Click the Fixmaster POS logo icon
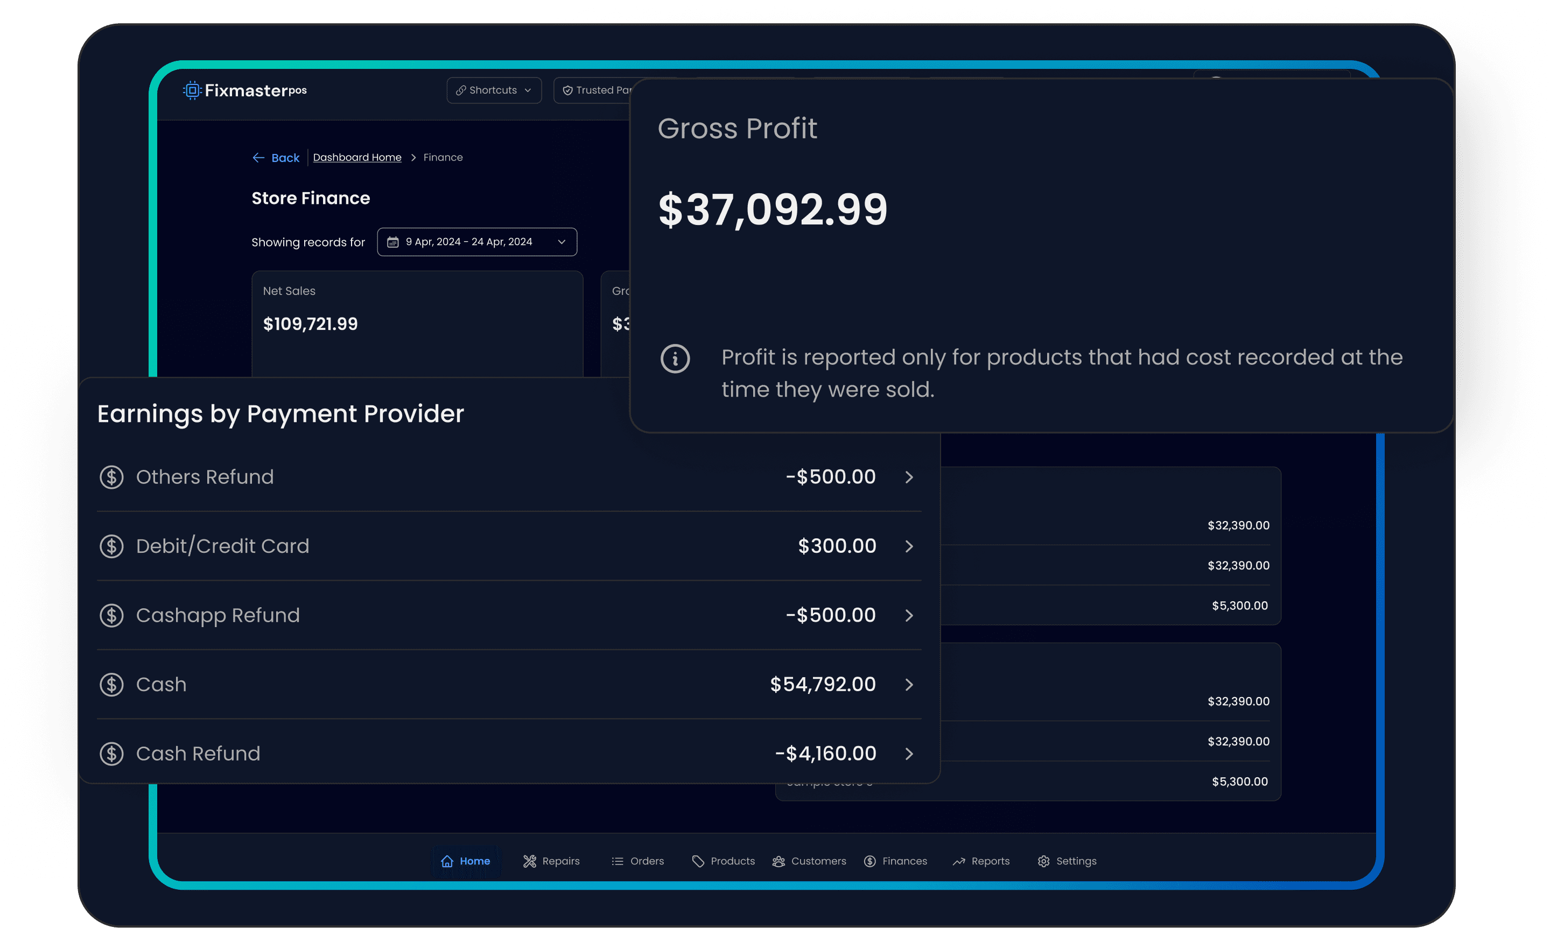This screenshot has height=928, width=1550. 192,90
